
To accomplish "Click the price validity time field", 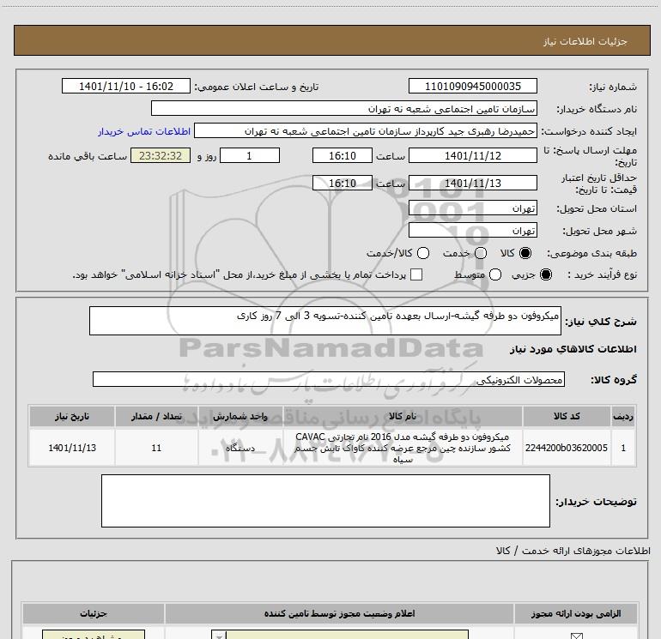I will (343, 183).
